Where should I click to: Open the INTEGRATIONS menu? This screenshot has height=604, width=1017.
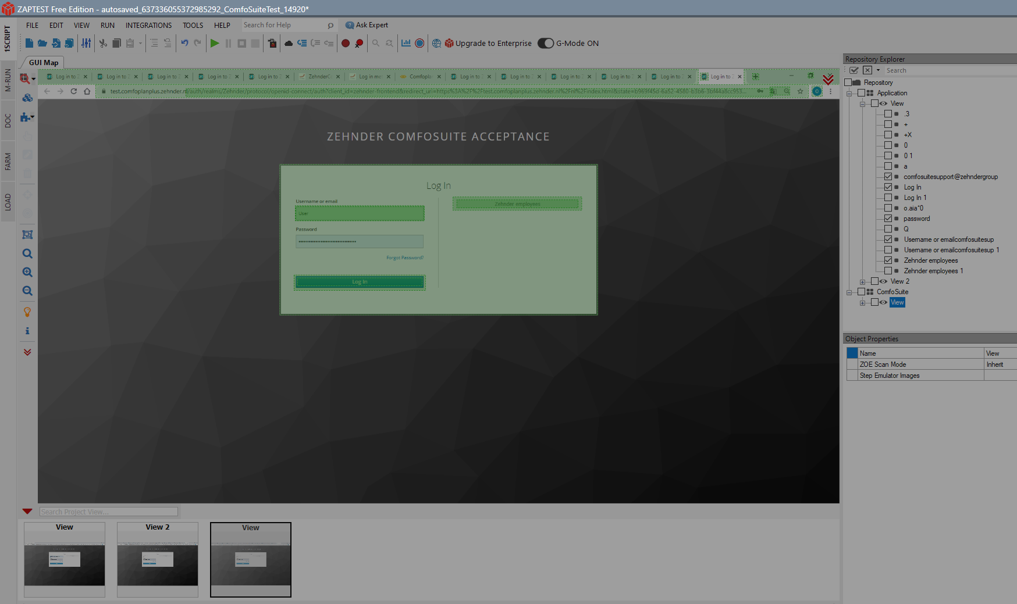[x=148, y=25]
